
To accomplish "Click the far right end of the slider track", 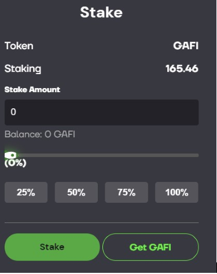I will point(197,155).
